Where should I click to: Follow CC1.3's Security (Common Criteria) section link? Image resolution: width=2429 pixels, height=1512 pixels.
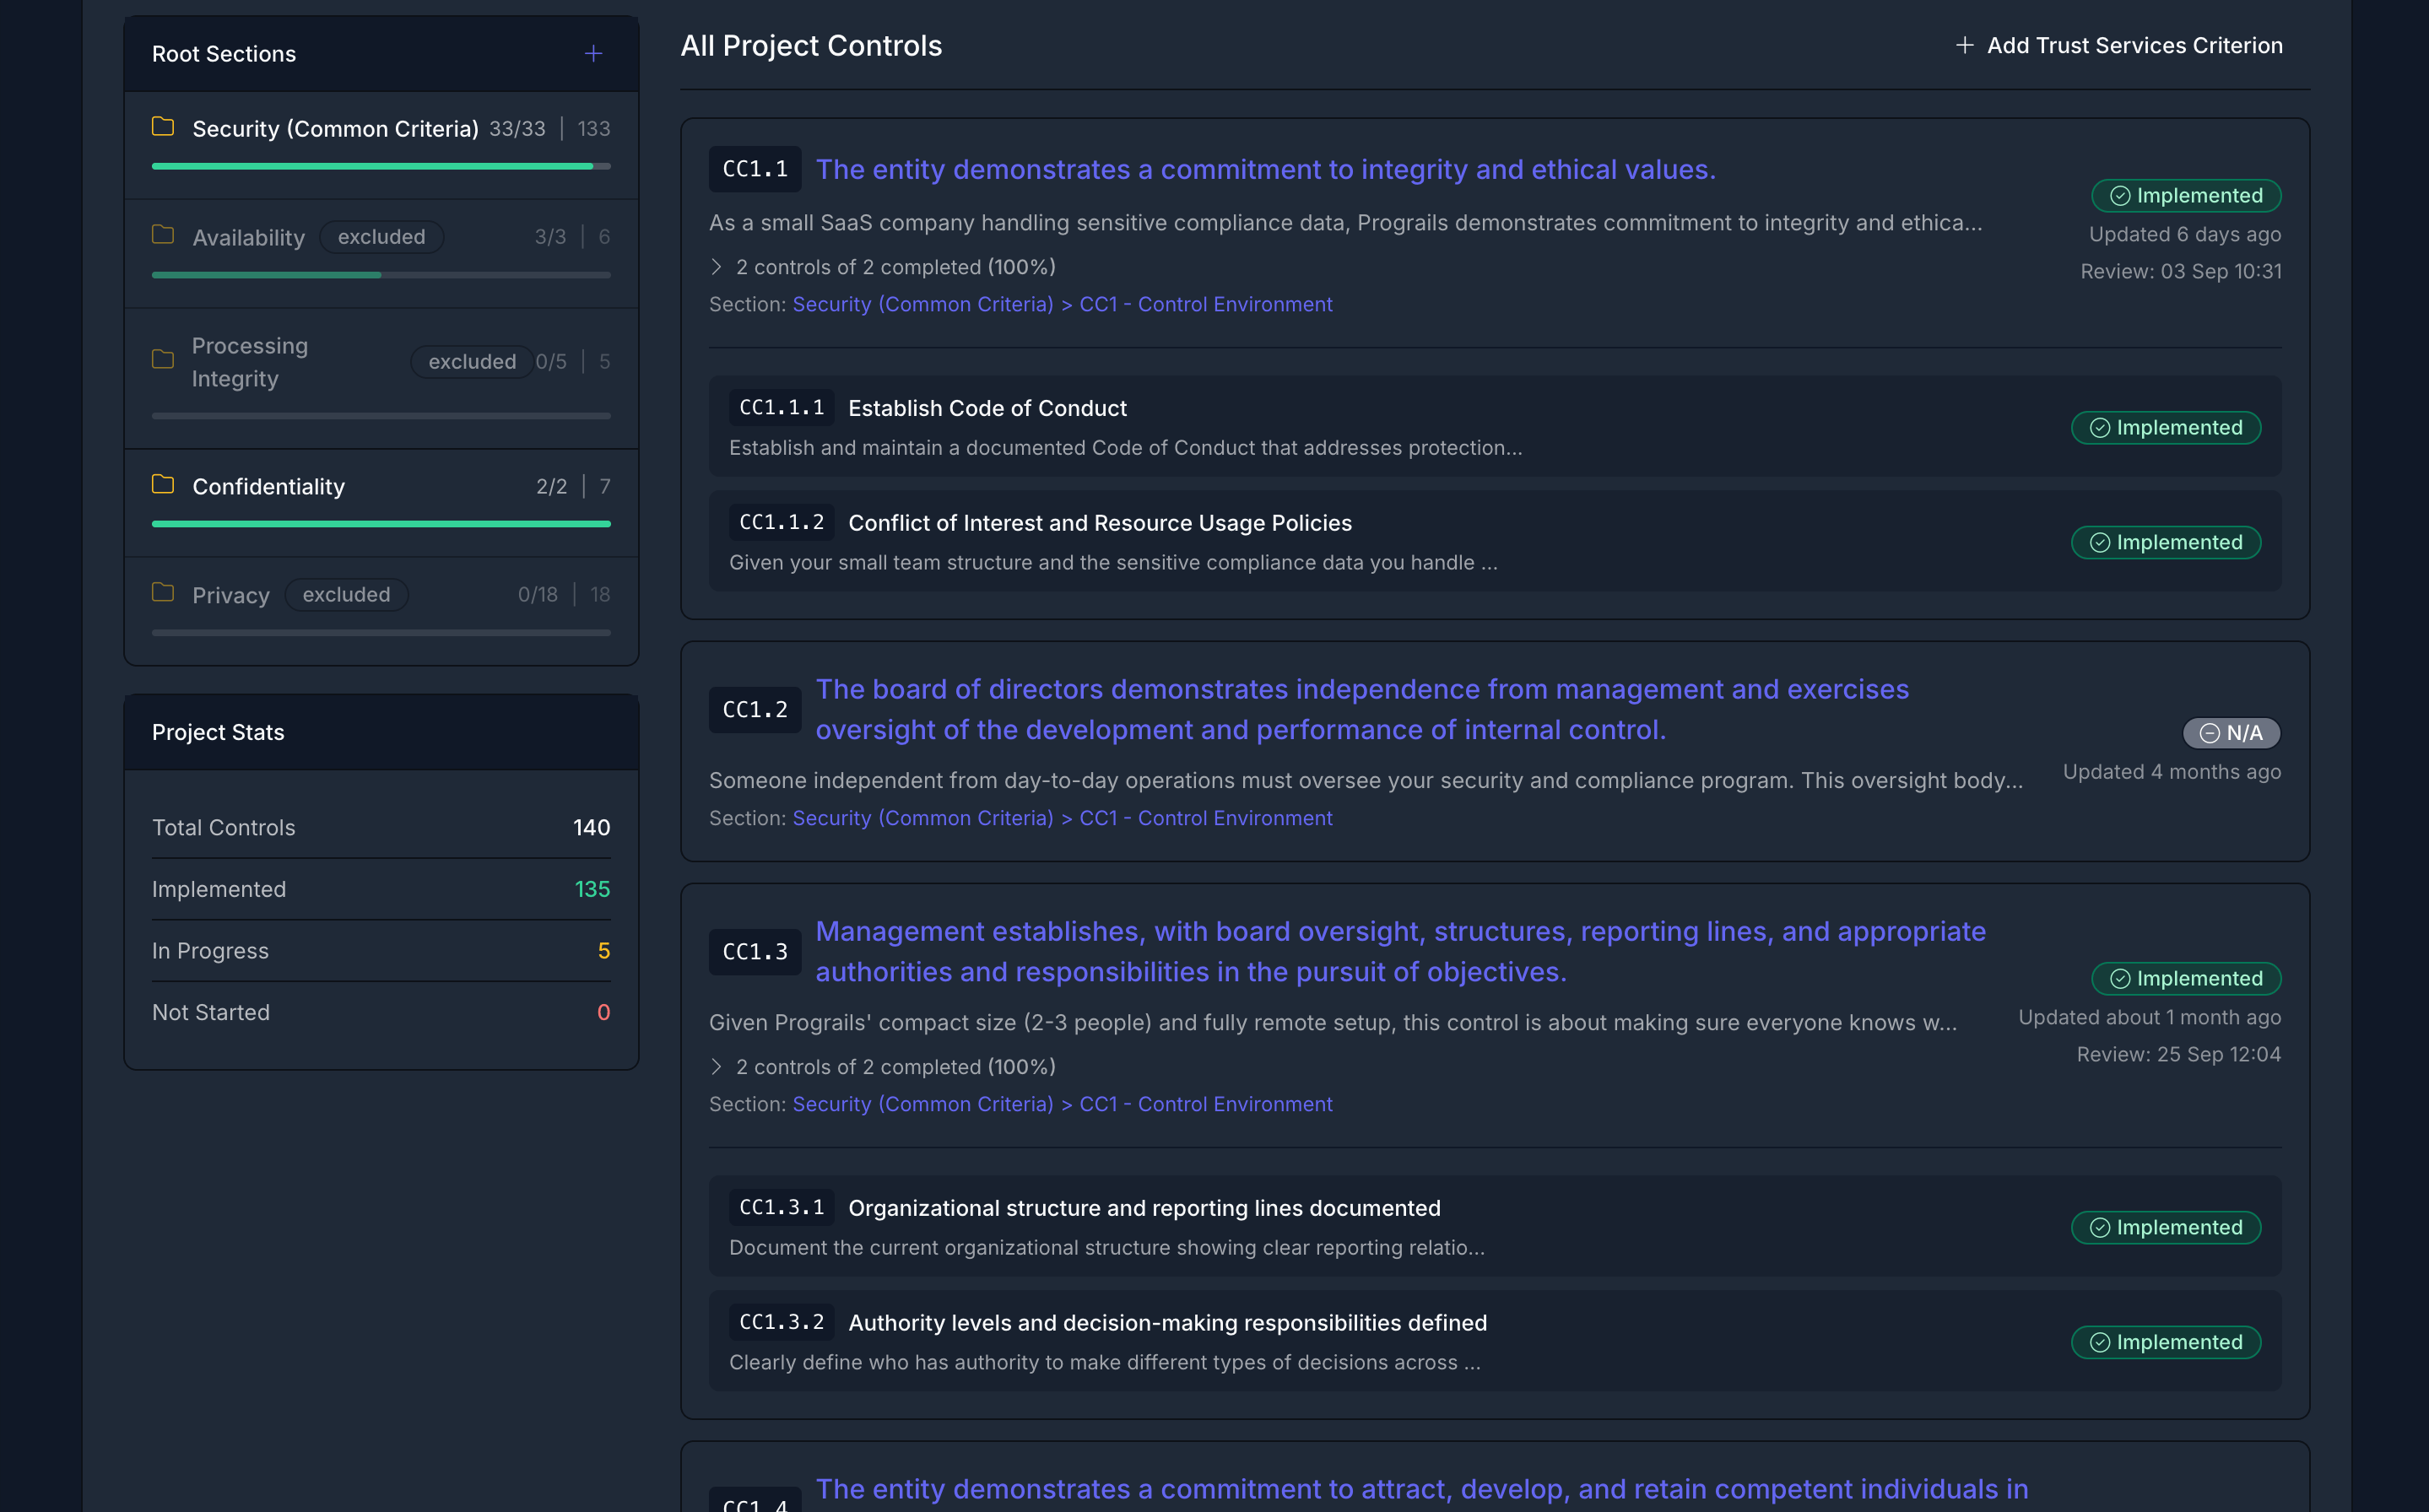coord(922,1104)
